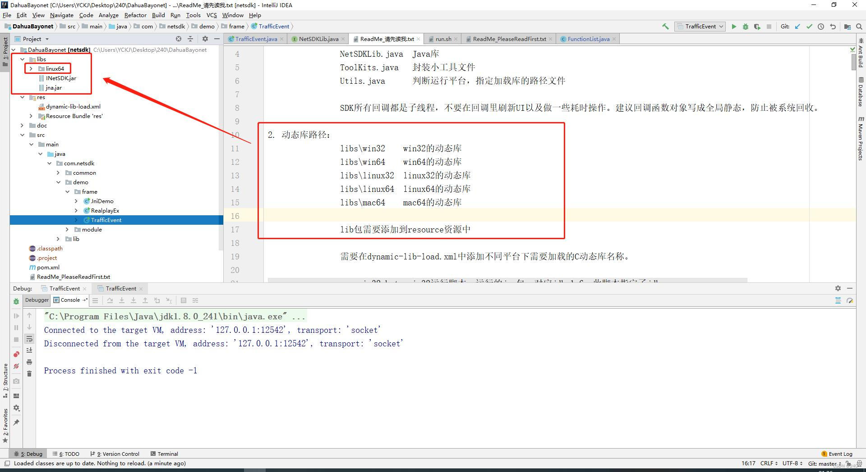Open the Event Log panel
Image resolution: width=866 pixels, height=472 pixels.
click(838, 454)
